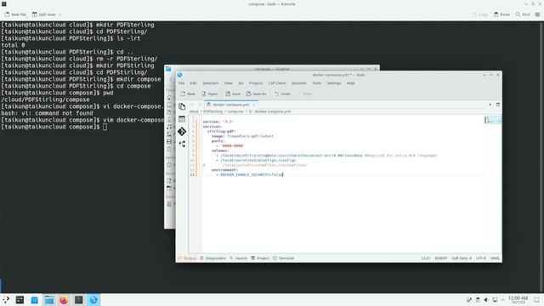Open the Dolphin file manager taskbar icon

coord(49,300)
